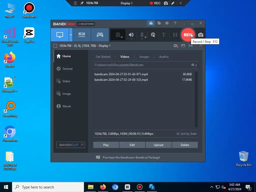Click REC on the top recording bar

tap(155, 3)
